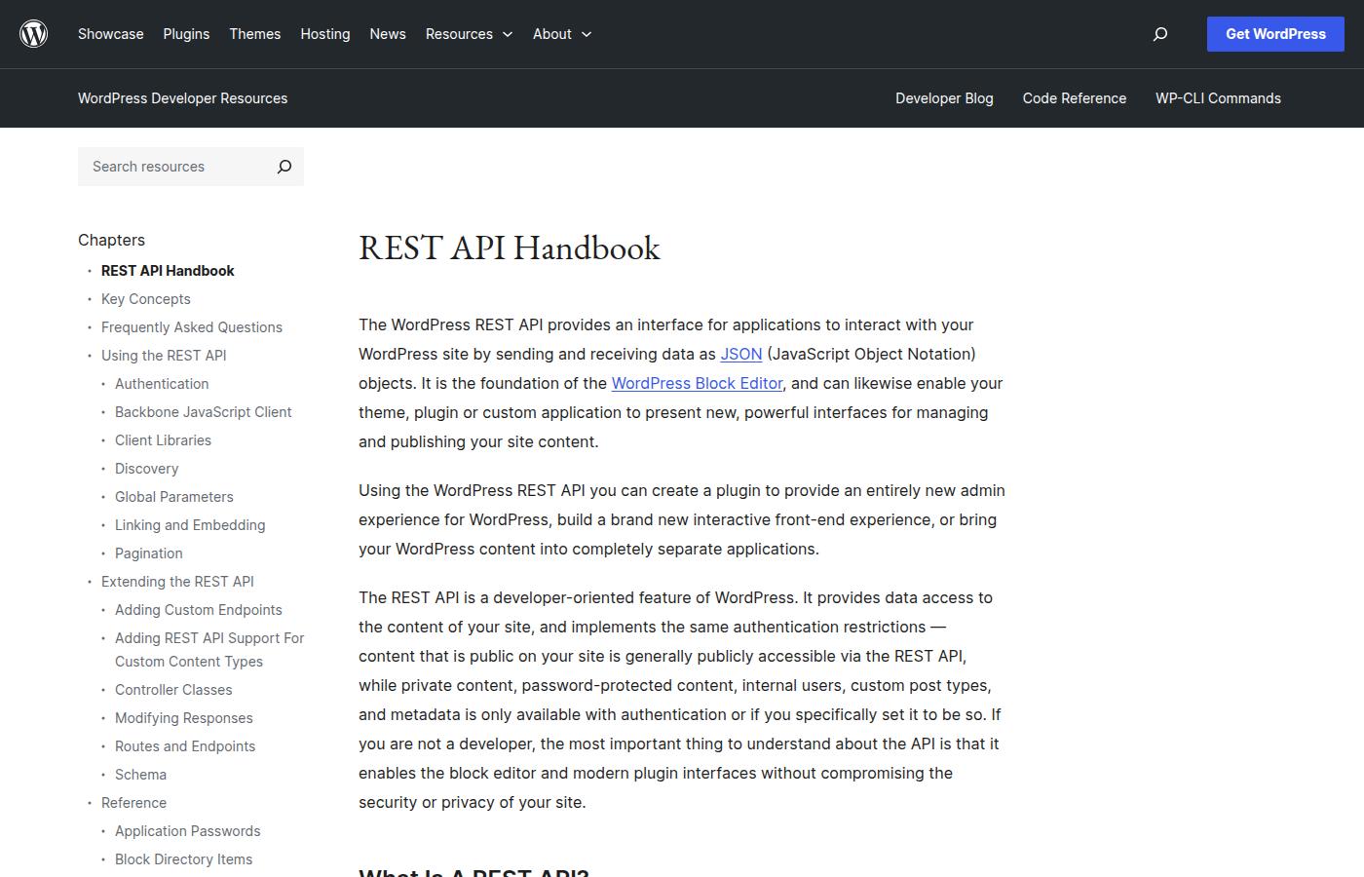The image size is (1364, 877).
Task: Open the Schema chapter
Action: point(140,775)
